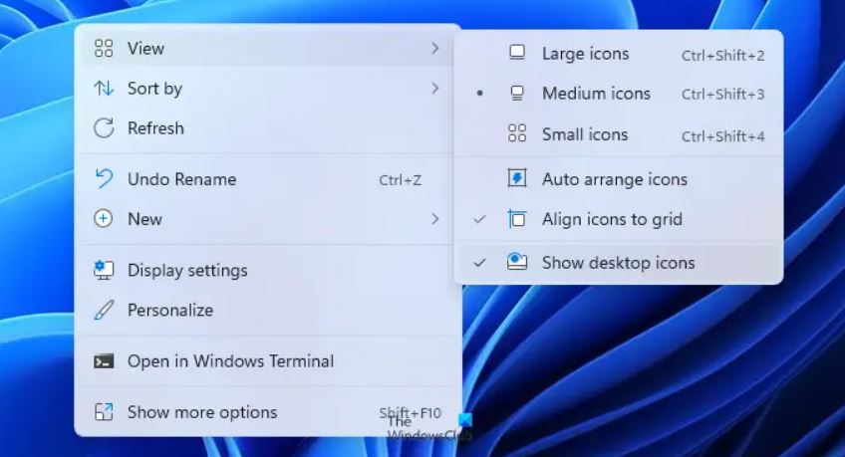Click the "New" label text

pyautogui.click(x=144, y=219)
